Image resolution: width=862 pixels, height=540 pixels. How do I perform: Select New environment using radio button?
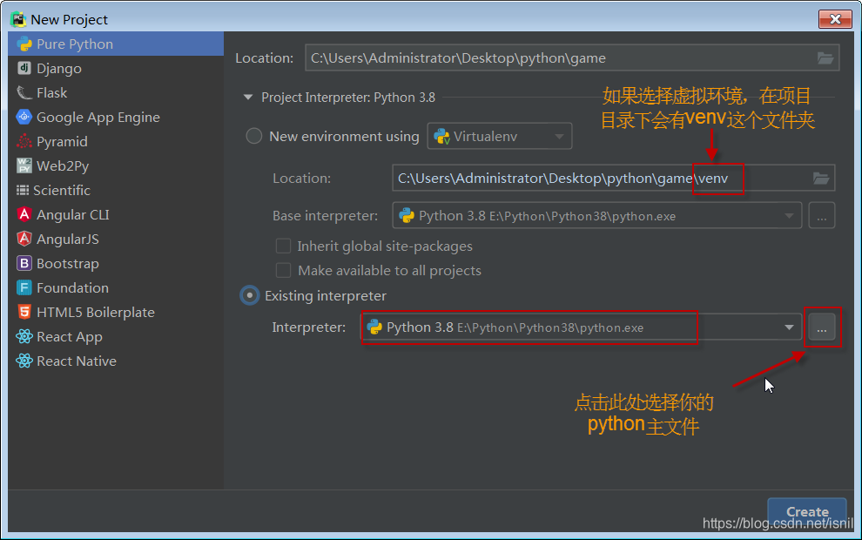[253, 136]
